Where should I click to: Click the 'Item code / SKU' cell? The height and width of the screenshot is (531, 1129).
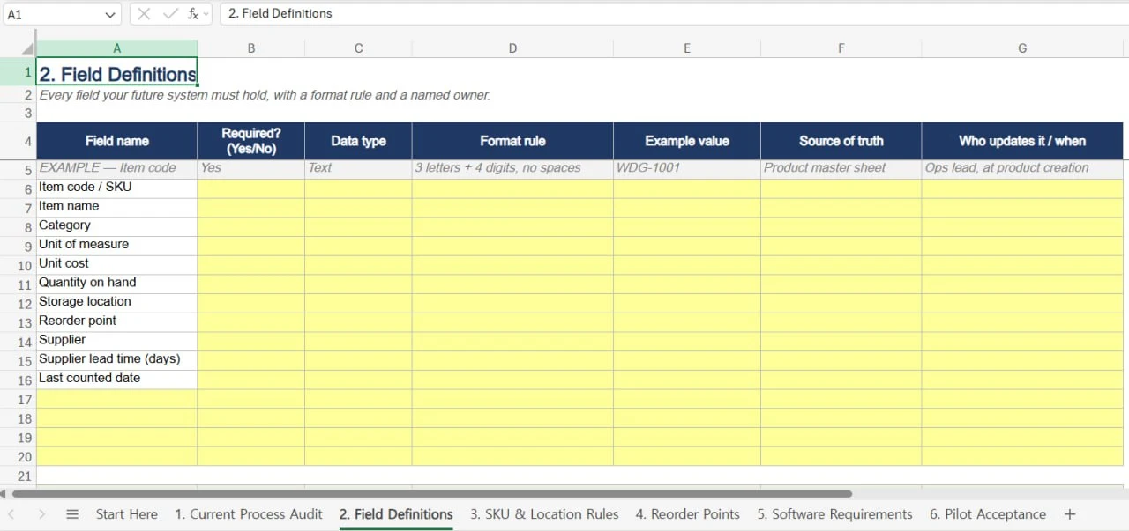pos(116,188)
